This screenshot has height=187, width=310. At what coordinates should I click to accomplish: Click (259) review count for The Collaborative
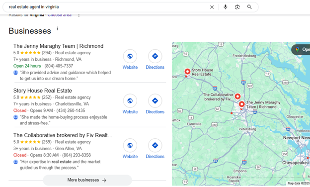click(47, 142)
